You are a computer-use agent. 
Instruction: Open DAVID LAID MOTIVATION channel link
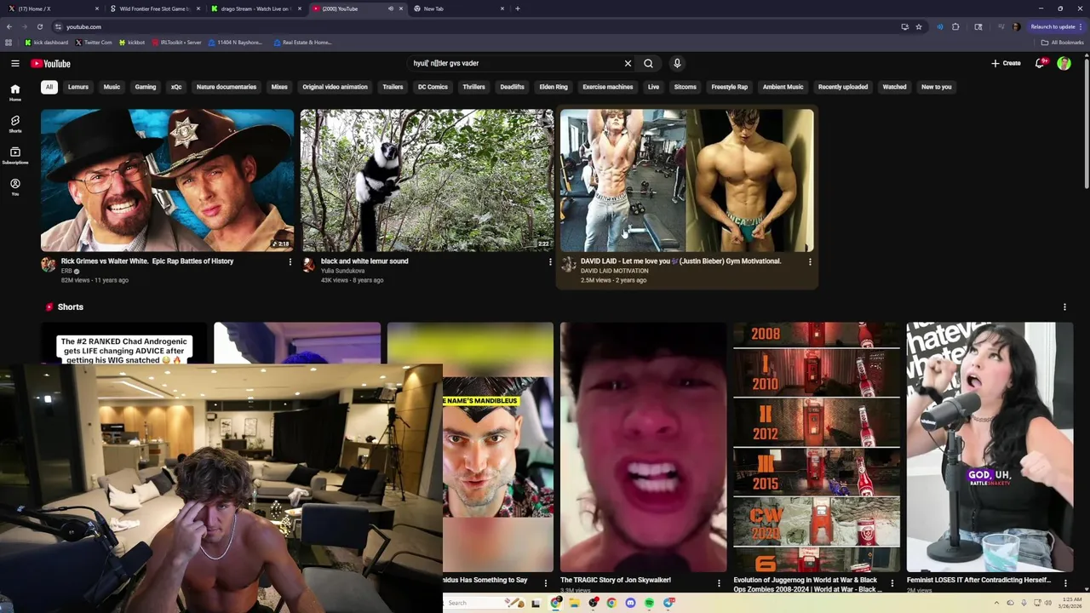point(614,271)
